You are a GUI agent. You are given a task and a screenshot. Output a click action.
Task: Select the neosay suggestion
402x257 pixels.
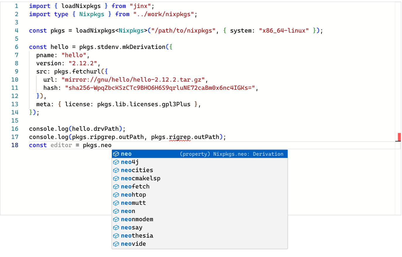(x=200, y=228)
